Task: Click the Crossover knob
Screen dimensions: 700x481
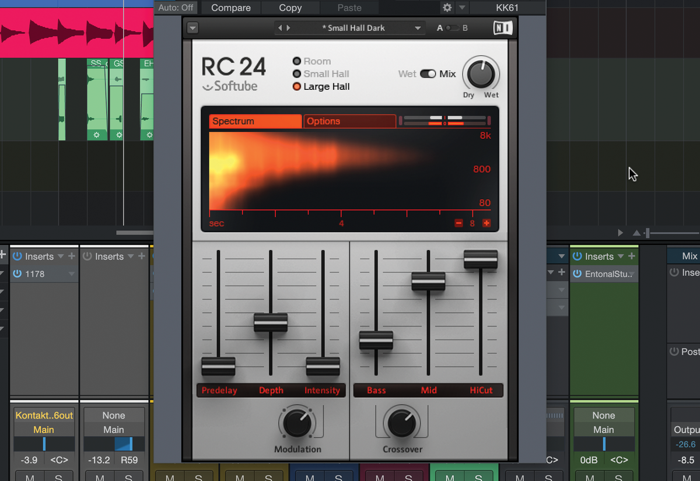Action: pos(402,423)
